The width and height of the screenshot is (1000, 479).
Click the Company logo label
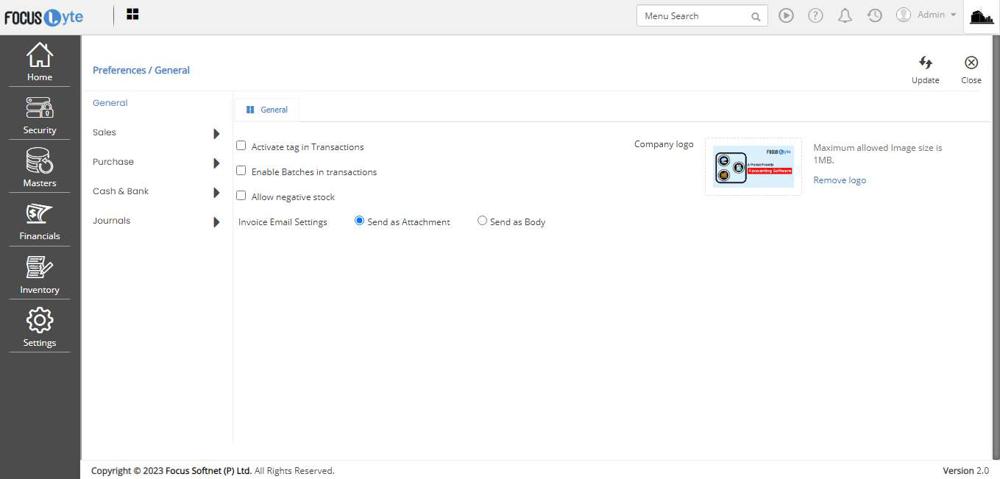664,144
